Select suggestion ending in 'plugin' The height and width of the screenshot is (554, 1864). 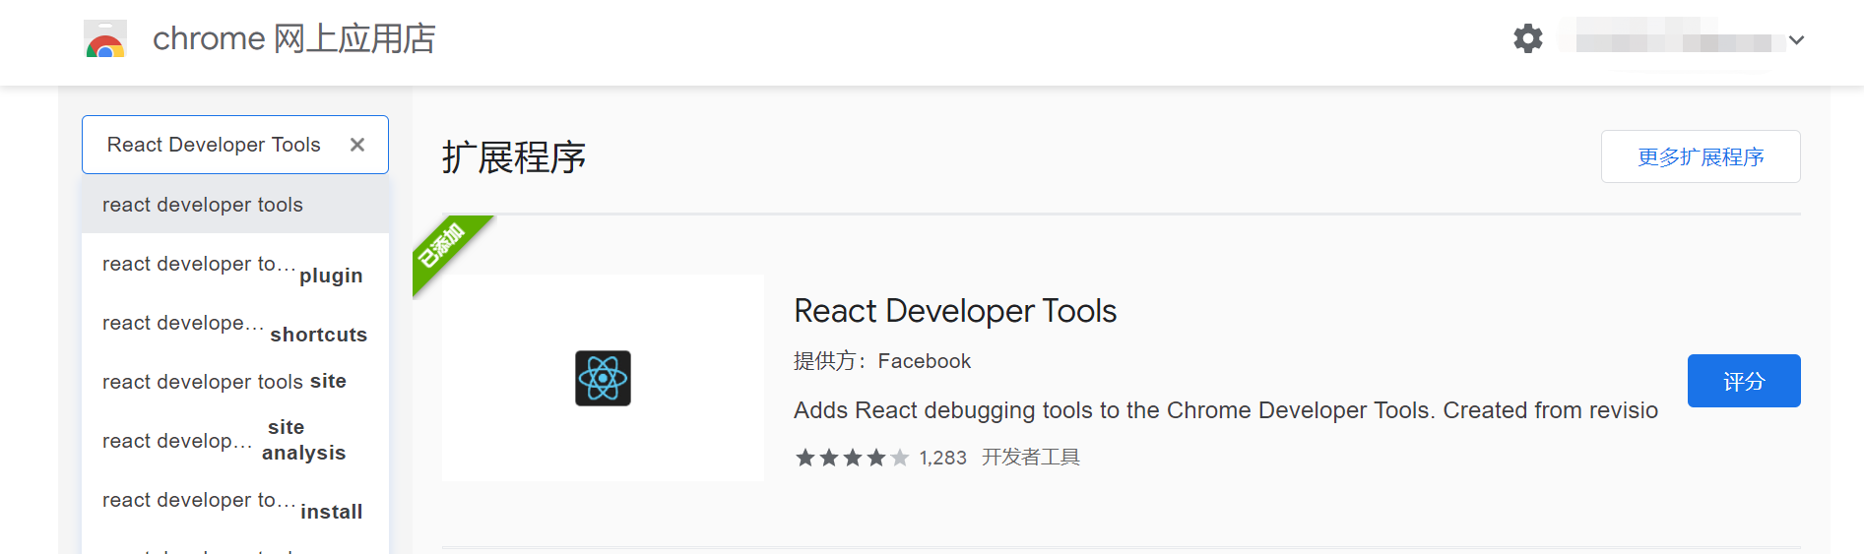[235, 264]
